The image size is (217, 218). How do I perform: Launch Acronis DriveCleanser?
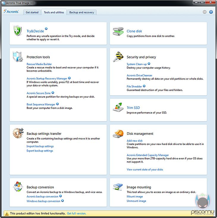click(x=139, y=75)
